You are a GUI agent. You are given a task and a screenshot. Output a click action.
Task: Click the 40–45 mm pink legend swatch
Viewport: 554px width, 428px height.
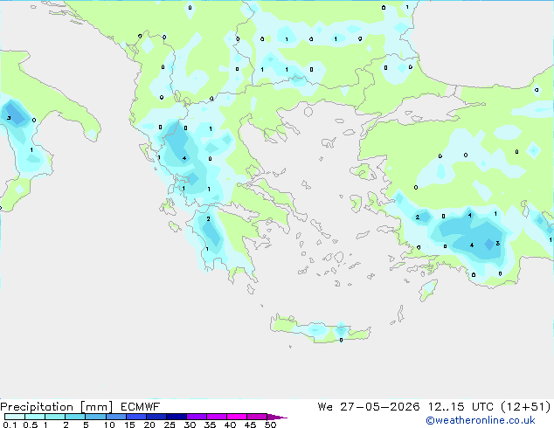(x=237, y=417)
